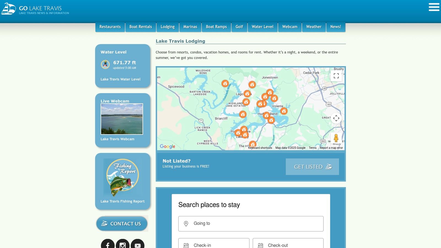
Task: Select the Street View pegman icon
Action: click(x=336, y=138)
